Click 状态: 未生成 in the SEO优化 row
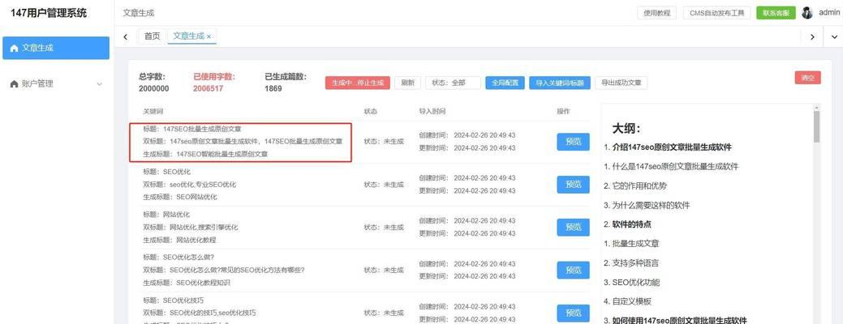The width and height of the screenshot is (843, 324). pyautogui.click(x=384, y=185)
